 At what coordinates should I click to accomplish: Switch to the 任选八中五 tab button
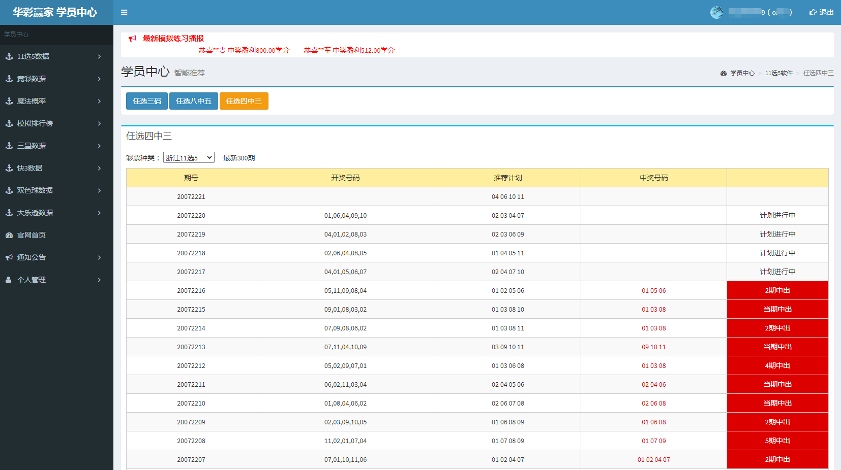tap(194, 101)
